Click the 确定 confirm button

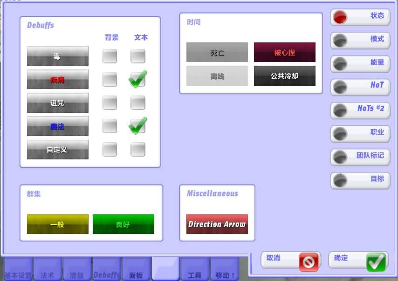[358, 260]
